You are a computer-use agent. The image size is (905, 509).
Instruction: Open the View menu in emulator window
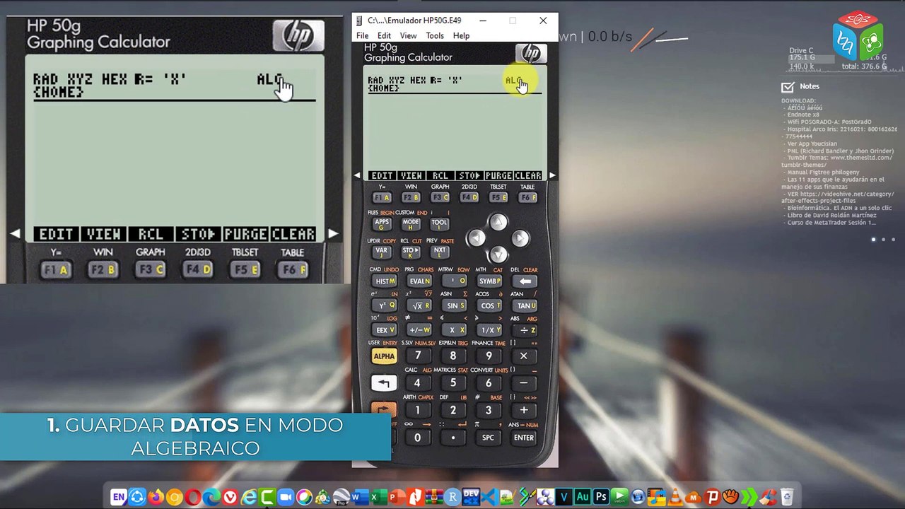coord(408,36)
